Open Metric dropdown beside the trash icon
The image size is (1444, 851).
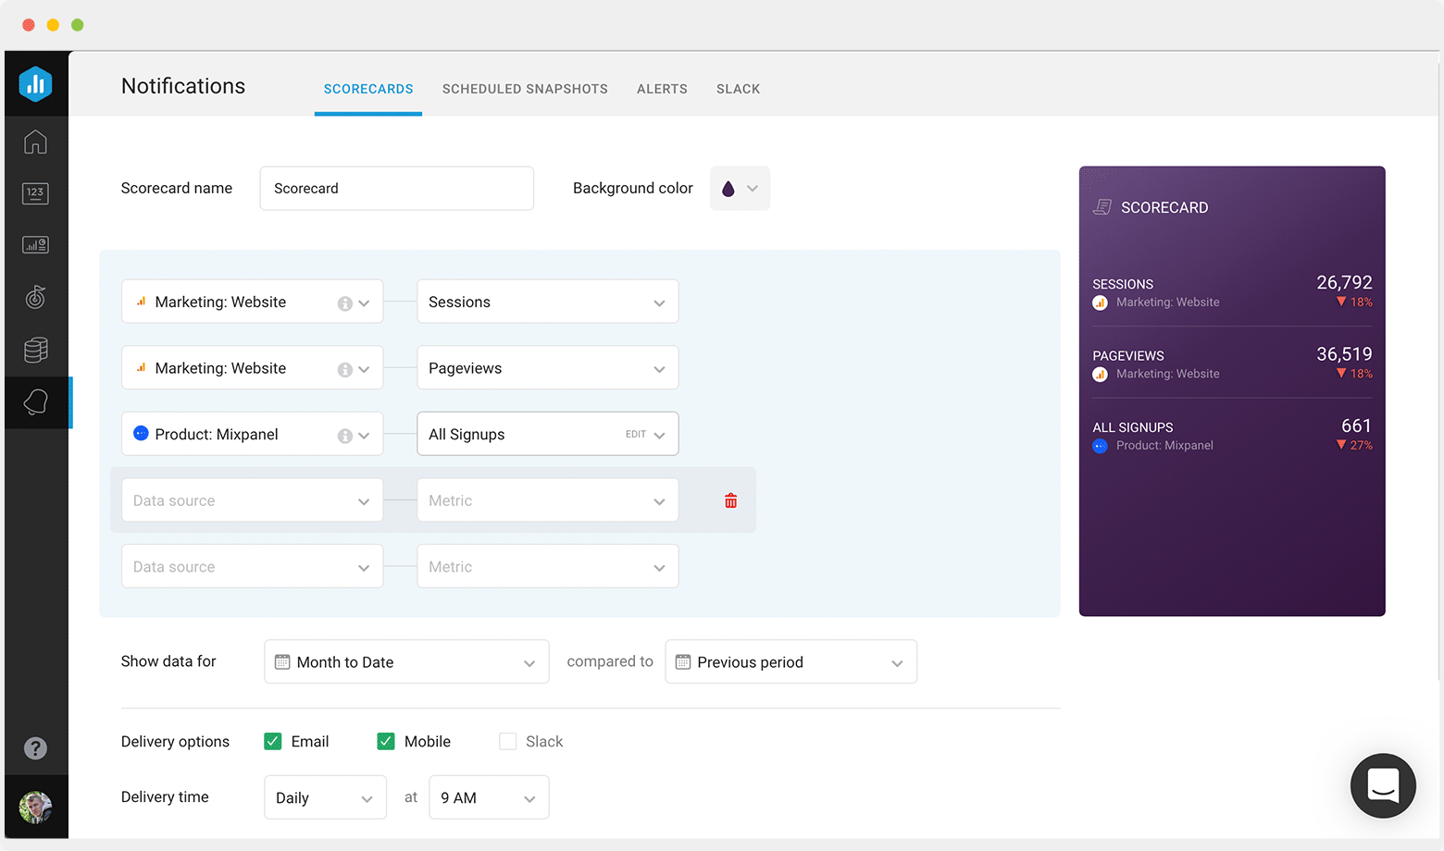coord(547,499)
